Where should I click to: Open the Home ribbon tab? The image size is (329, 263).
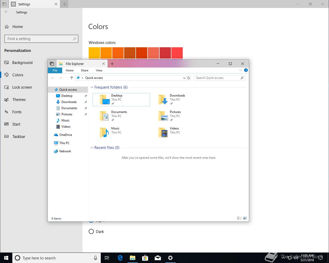click(70, 70)
